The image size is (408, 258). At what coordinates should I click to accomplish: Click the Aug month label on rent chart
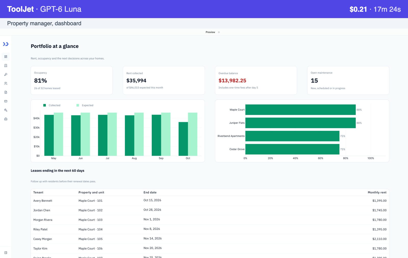click(x=134, y=158)
